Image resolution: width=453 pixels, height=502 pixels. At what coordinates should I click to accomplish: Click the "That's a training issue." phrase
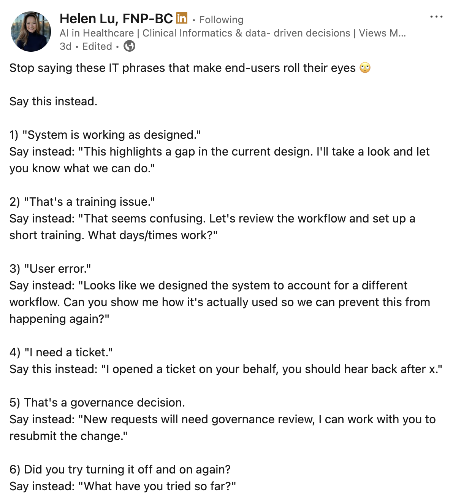tap(89, 202)
